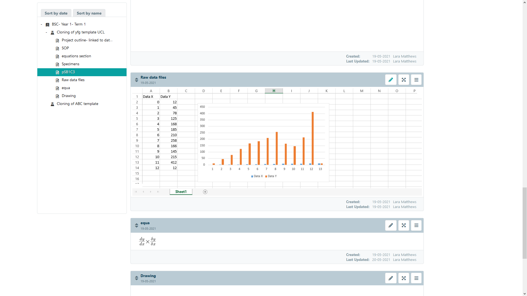Expand Raw data files section to fullscreen

click(403, 80)
